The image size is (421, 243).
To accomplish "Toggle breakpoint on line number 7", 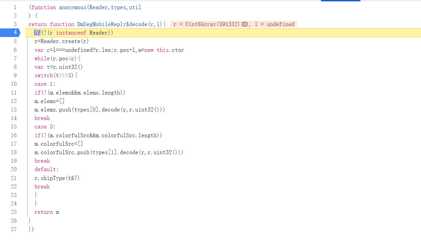I will tap(15, 58).
